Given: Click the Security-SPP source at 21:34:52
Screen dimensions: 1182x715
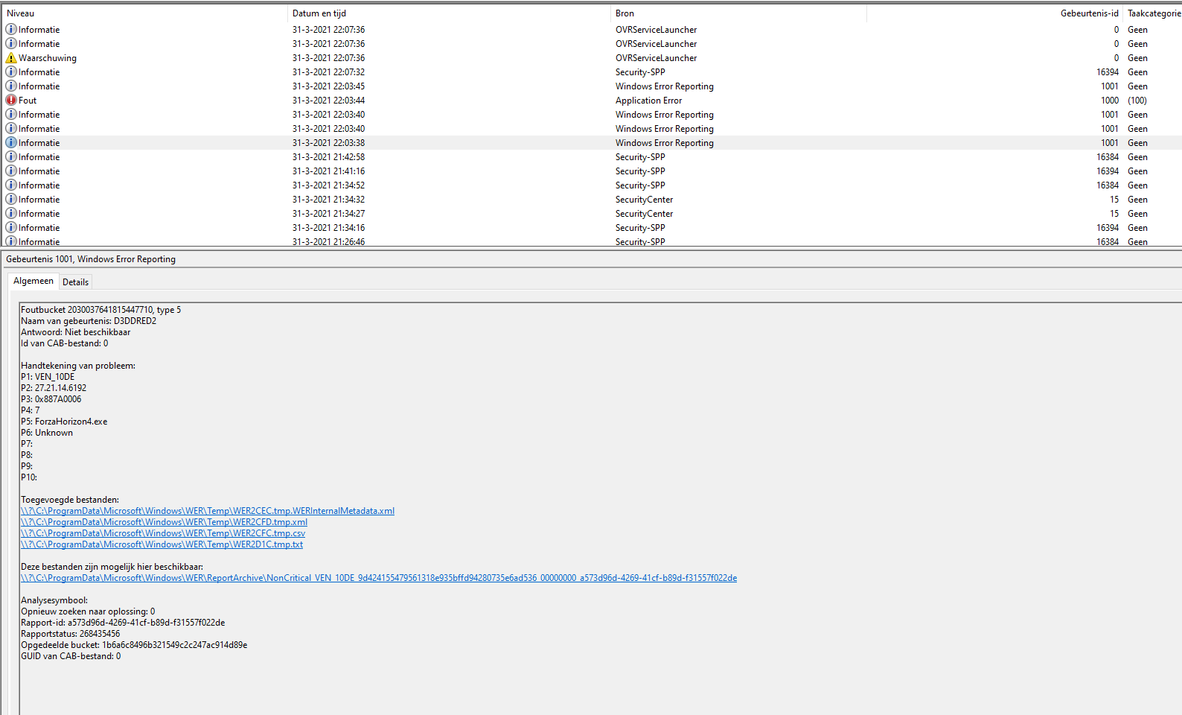Looking at the screenshot, I should point(640,185).
